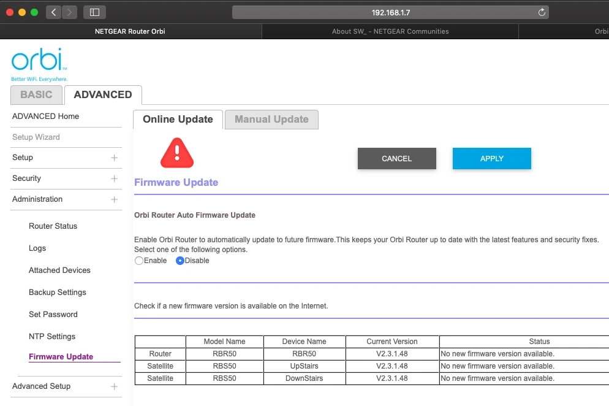Click the Safari back arrow button
The height and width of the screenshot is (406, 609).
coord(53,12)
